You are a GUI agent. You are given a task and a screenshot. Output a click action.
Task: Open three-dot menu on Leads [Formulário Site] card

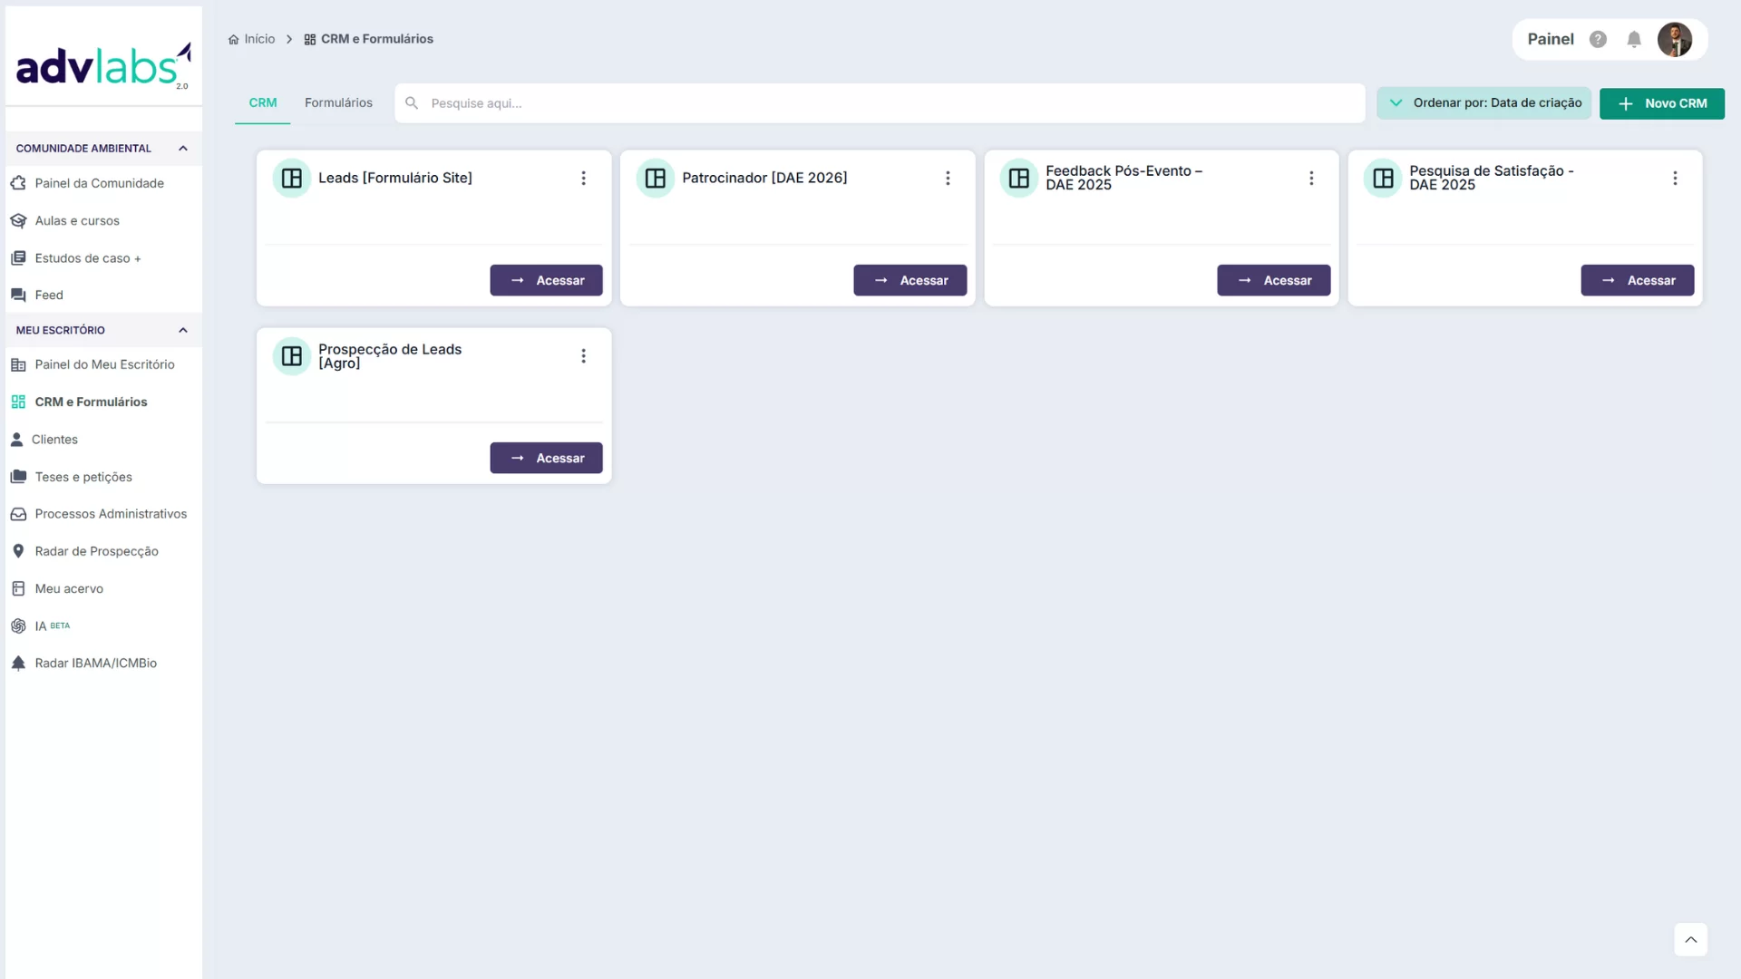(x=583, y=179)
